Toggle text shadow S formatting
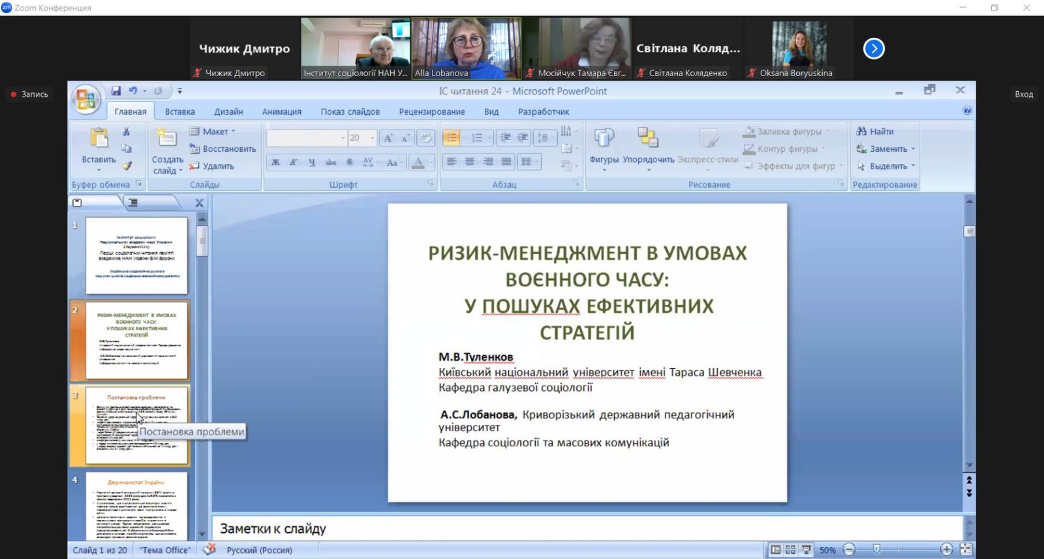This screenshot has width=1044, height=559. point(350,162)
